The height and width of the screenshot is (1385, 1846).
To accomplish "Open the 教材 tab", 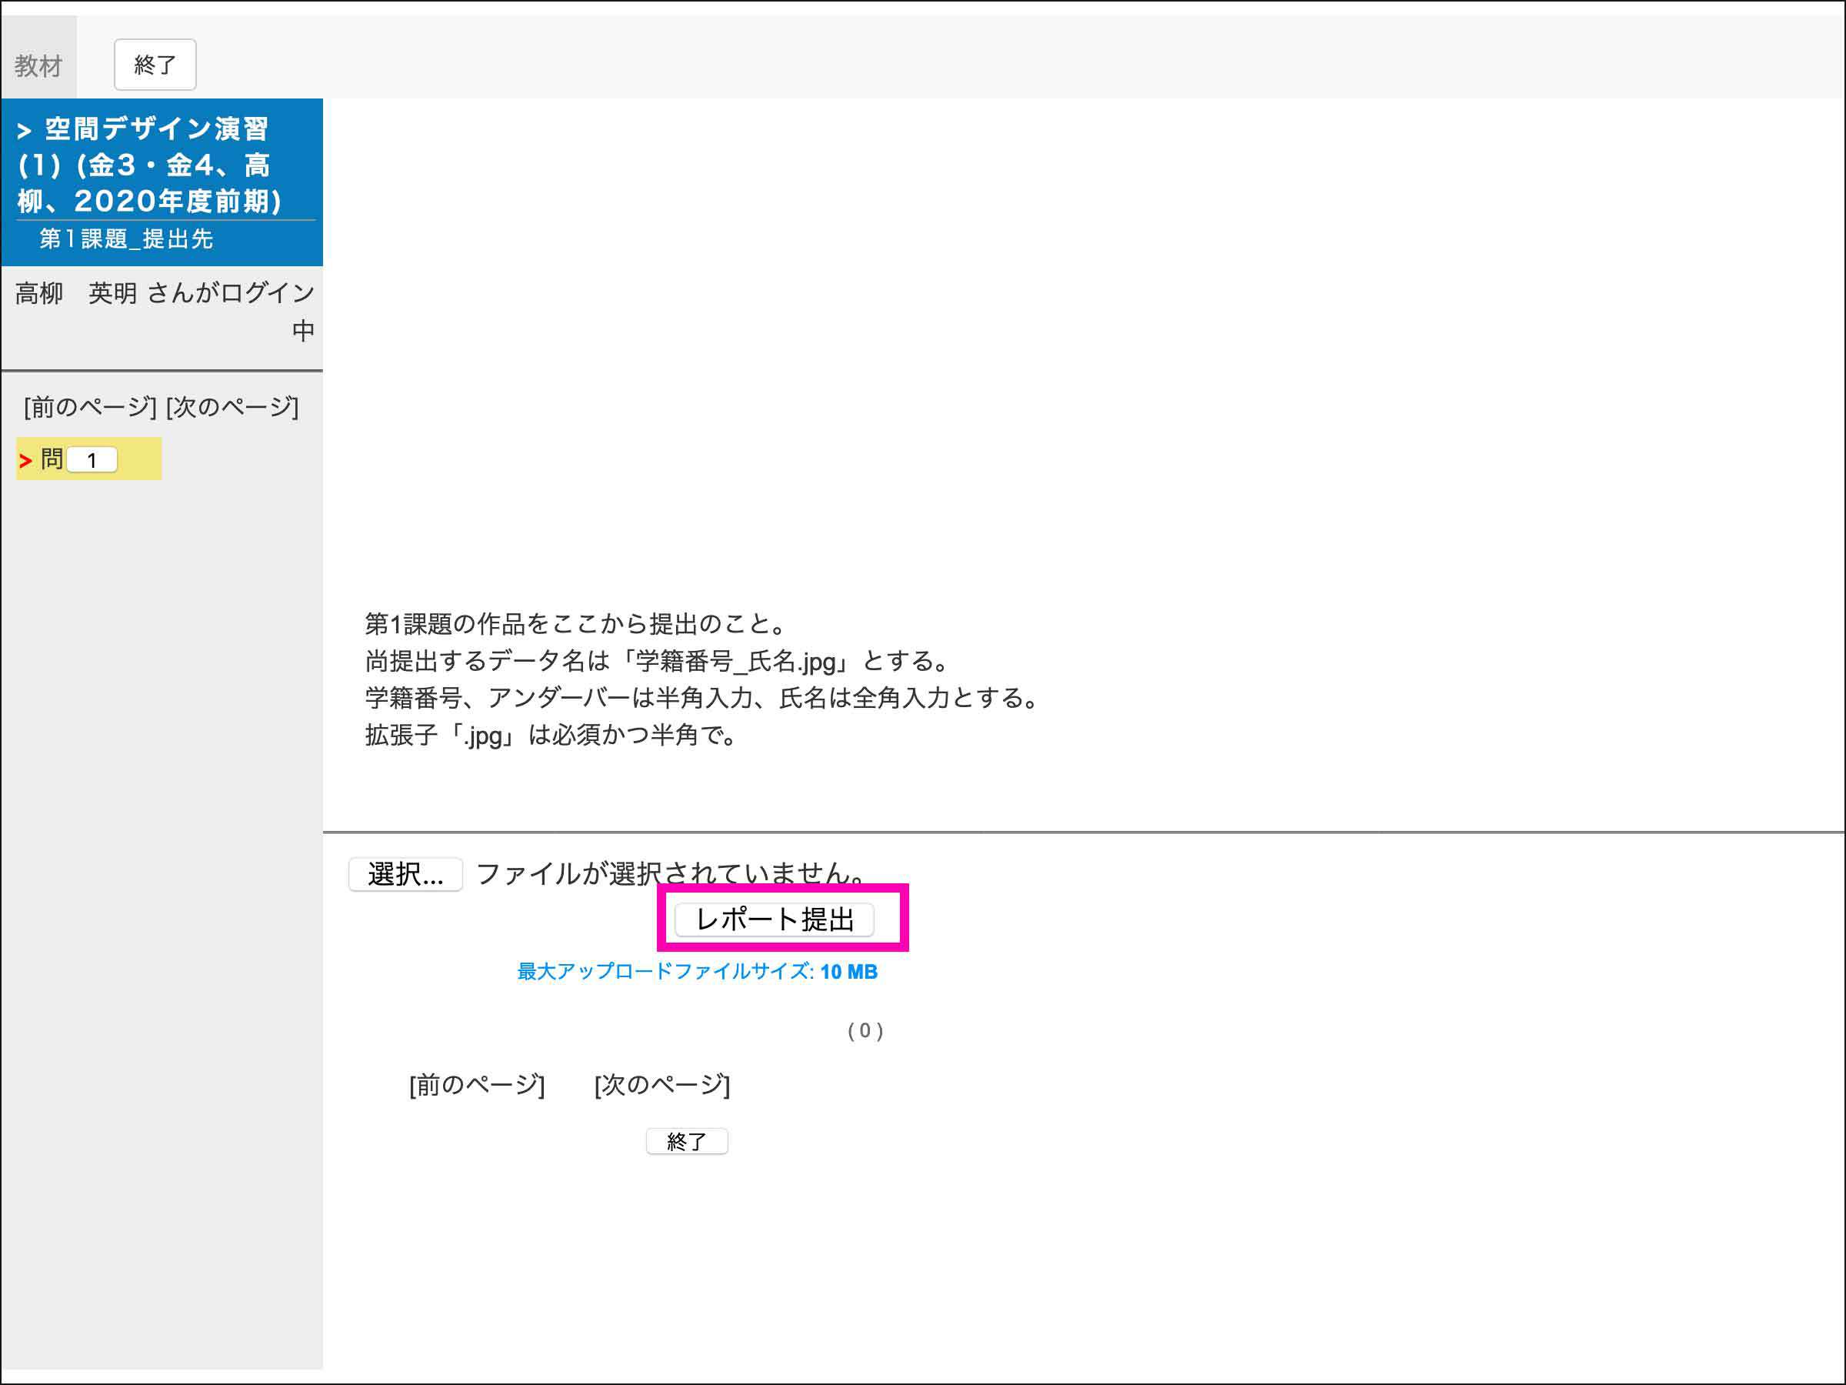I will (x=38, y=65).
